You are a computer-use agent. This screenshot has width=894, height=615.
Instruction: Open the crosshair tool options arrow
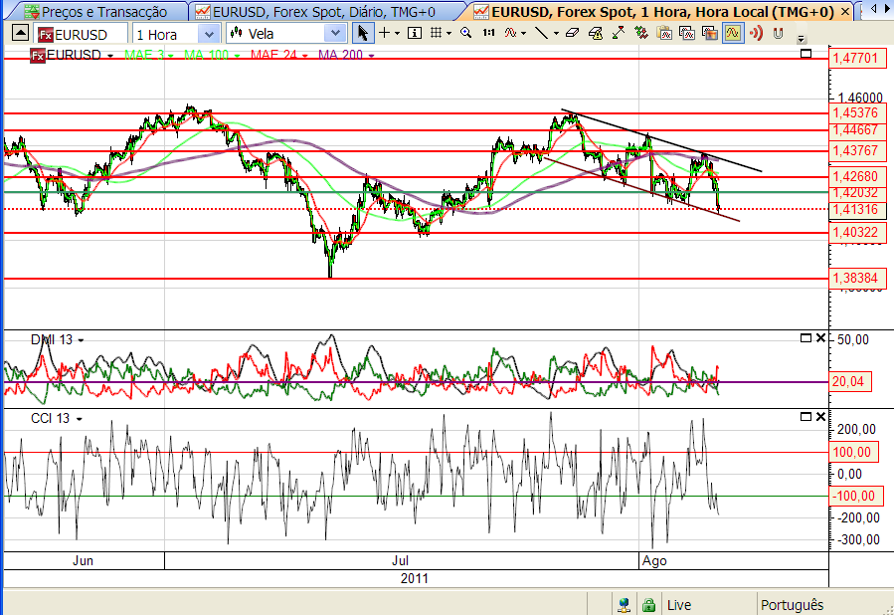point(397,34)
